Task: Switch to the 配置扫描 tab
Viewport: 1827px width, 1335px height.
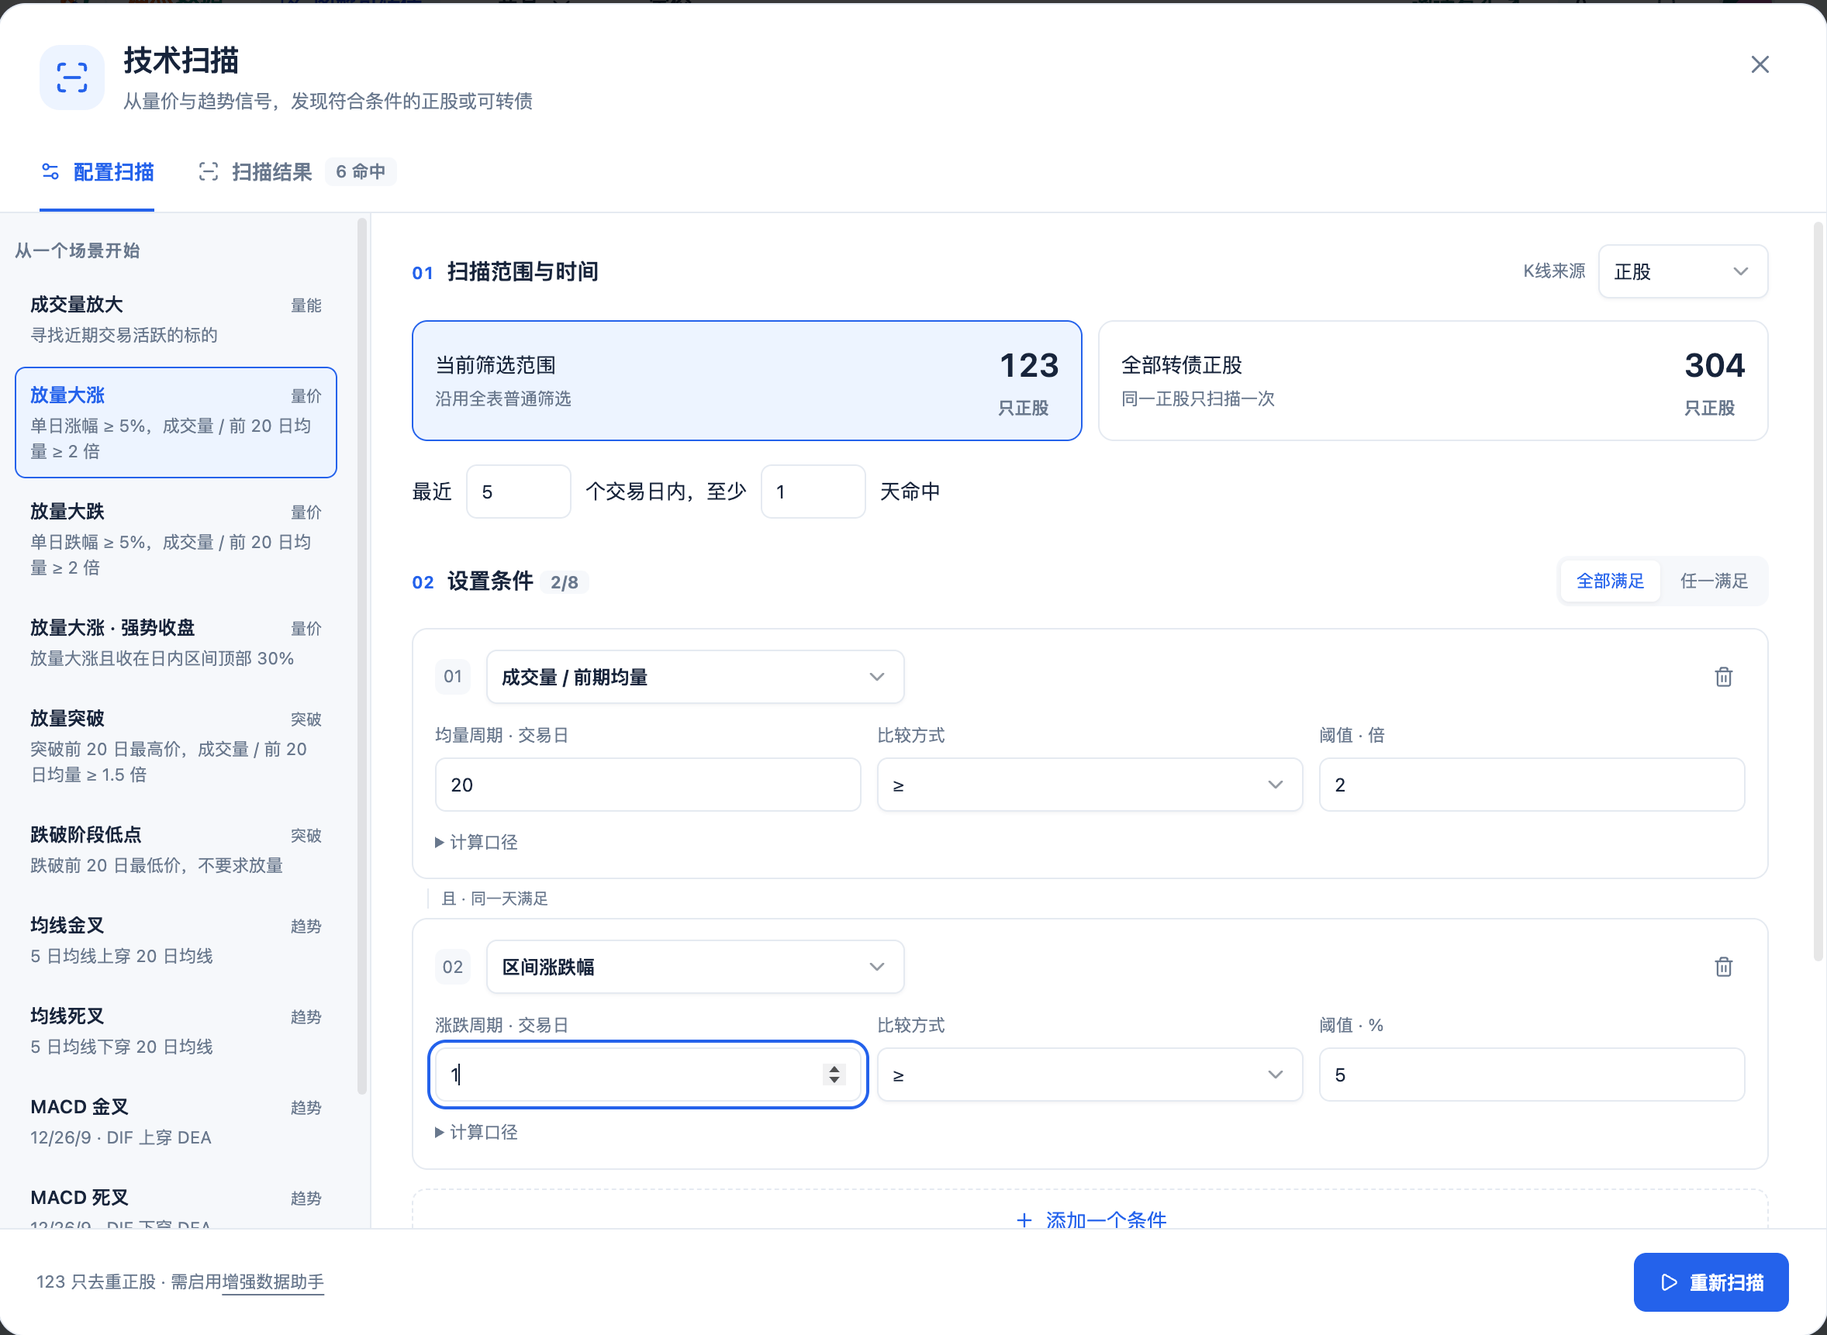Action: click(x=97, y=172)
